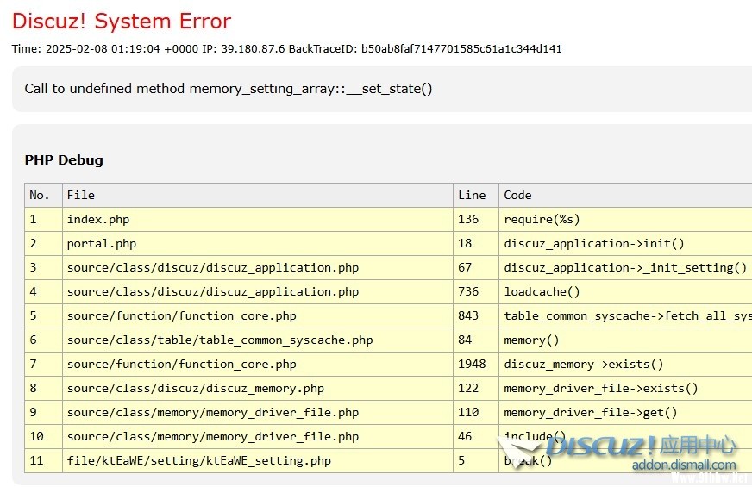Click the portal.php file entry

(x=102, y=243)
